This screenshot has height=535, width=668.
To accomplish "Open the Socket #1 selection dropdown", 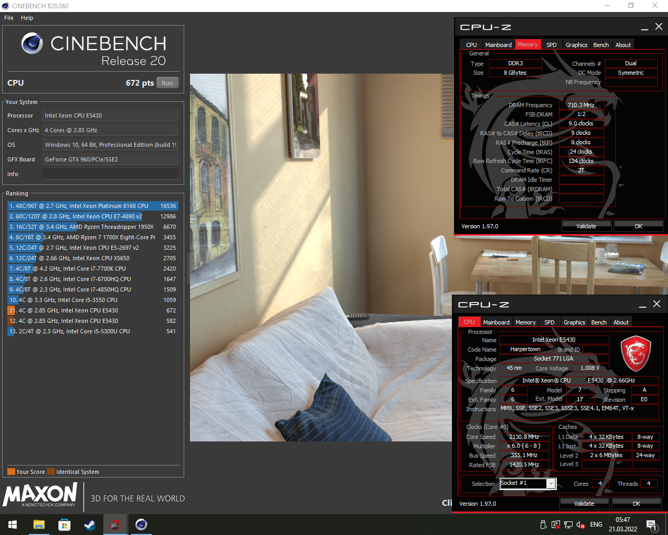I will tap(528, 483).
